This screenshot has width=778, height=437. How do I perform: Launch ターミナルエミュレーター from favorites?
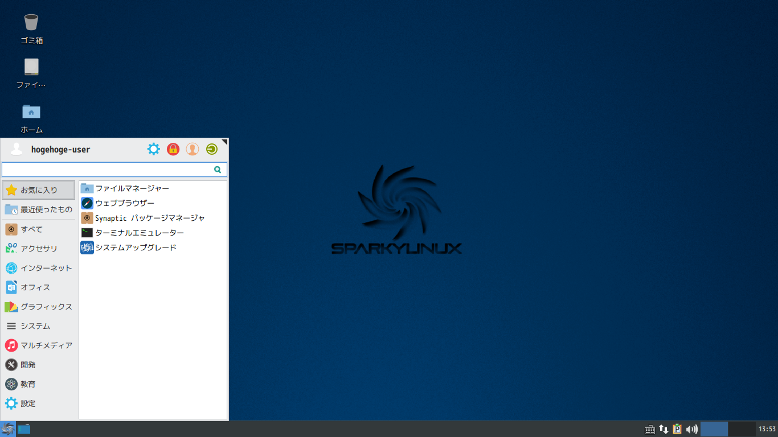click(x=153, y=233)
